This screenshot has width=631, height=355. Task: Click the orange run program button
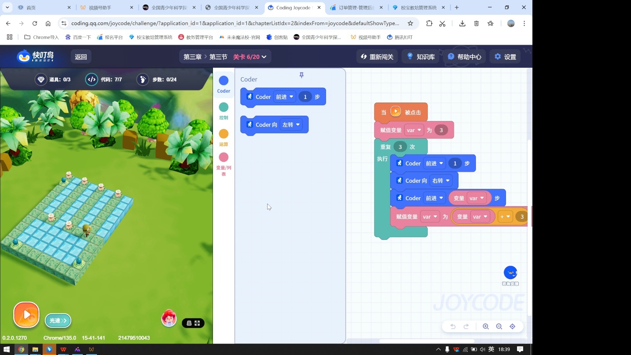pos(26,315)
